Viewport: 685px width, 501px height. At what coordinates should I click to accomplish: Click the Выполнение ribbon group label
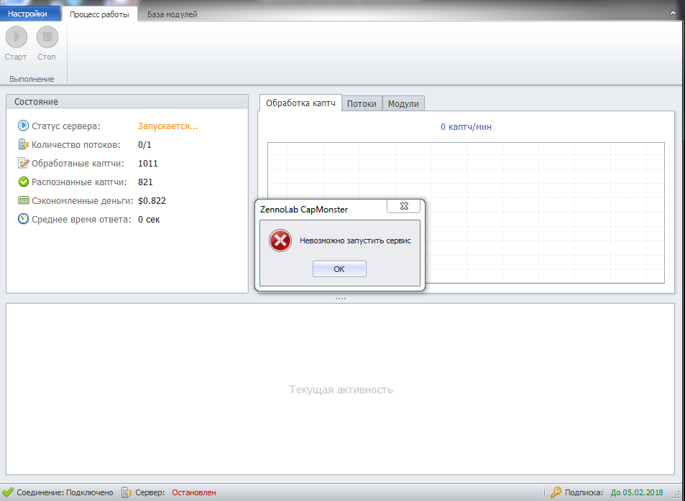pyautogui.click(x=32, y=79)
